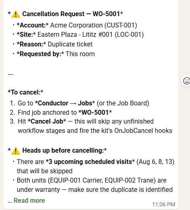Click the Site: Eastern Plaza - Lititz line
190x210 pixels.
coord(80,35)
